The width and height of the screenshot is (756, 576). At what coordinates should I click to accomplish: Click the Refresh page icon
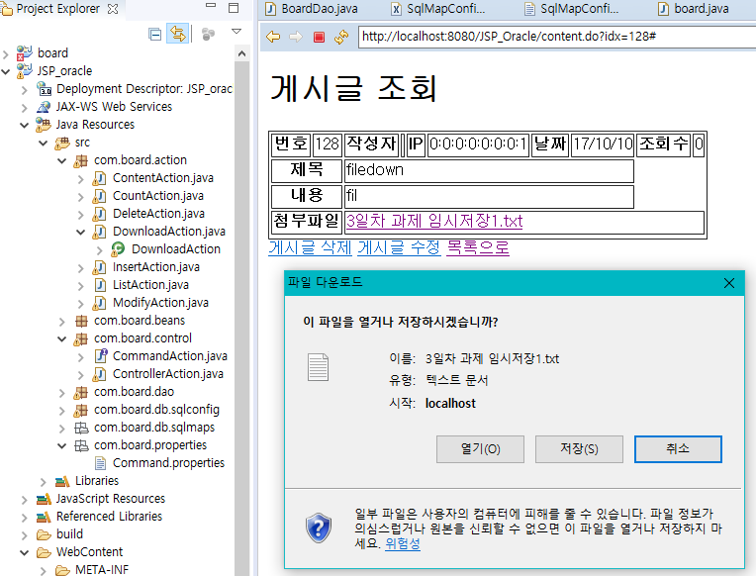[341, 37]
